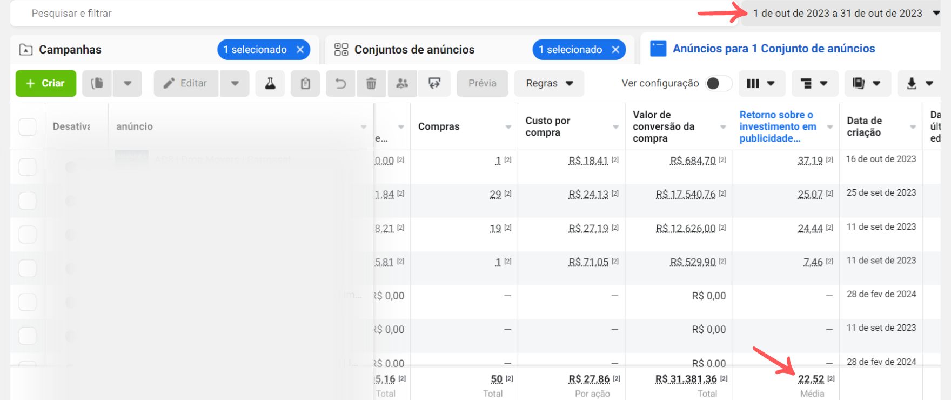Click the audience people icon
Screen dimensions: 951x400
tap(402, 83)
